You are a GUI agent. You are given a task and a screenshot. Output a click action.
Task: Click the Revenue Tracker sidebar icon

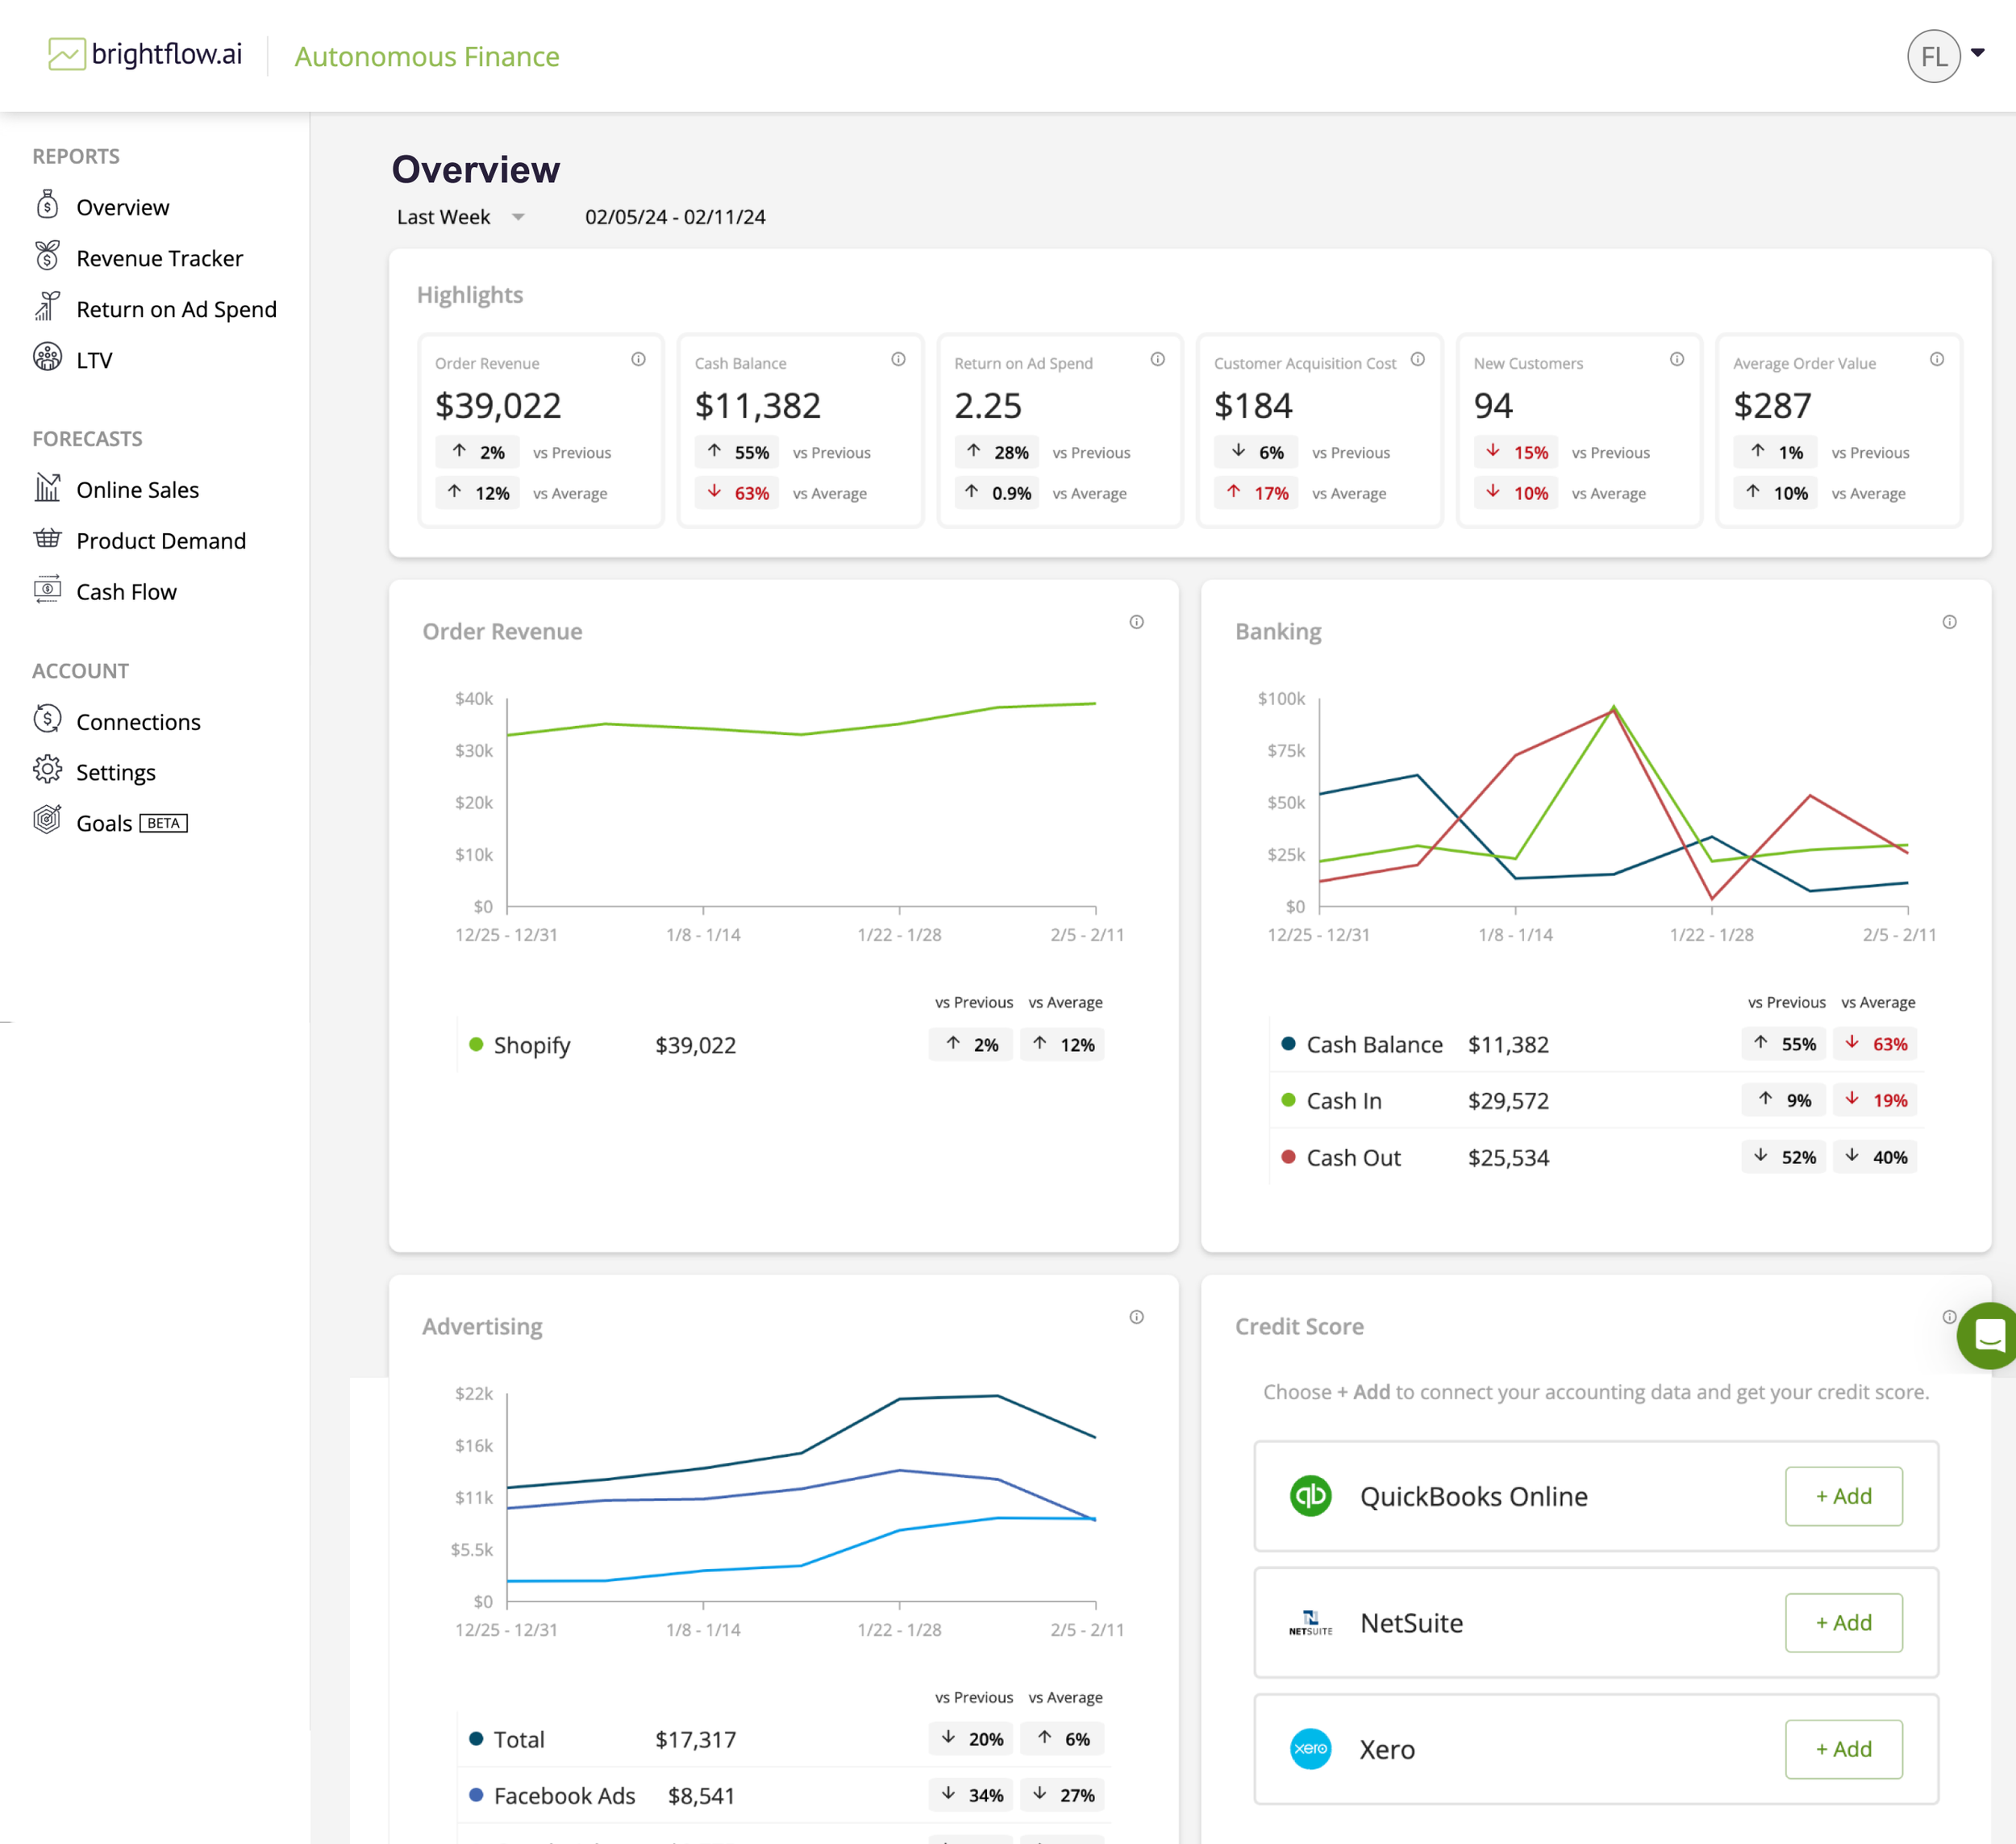47,257
